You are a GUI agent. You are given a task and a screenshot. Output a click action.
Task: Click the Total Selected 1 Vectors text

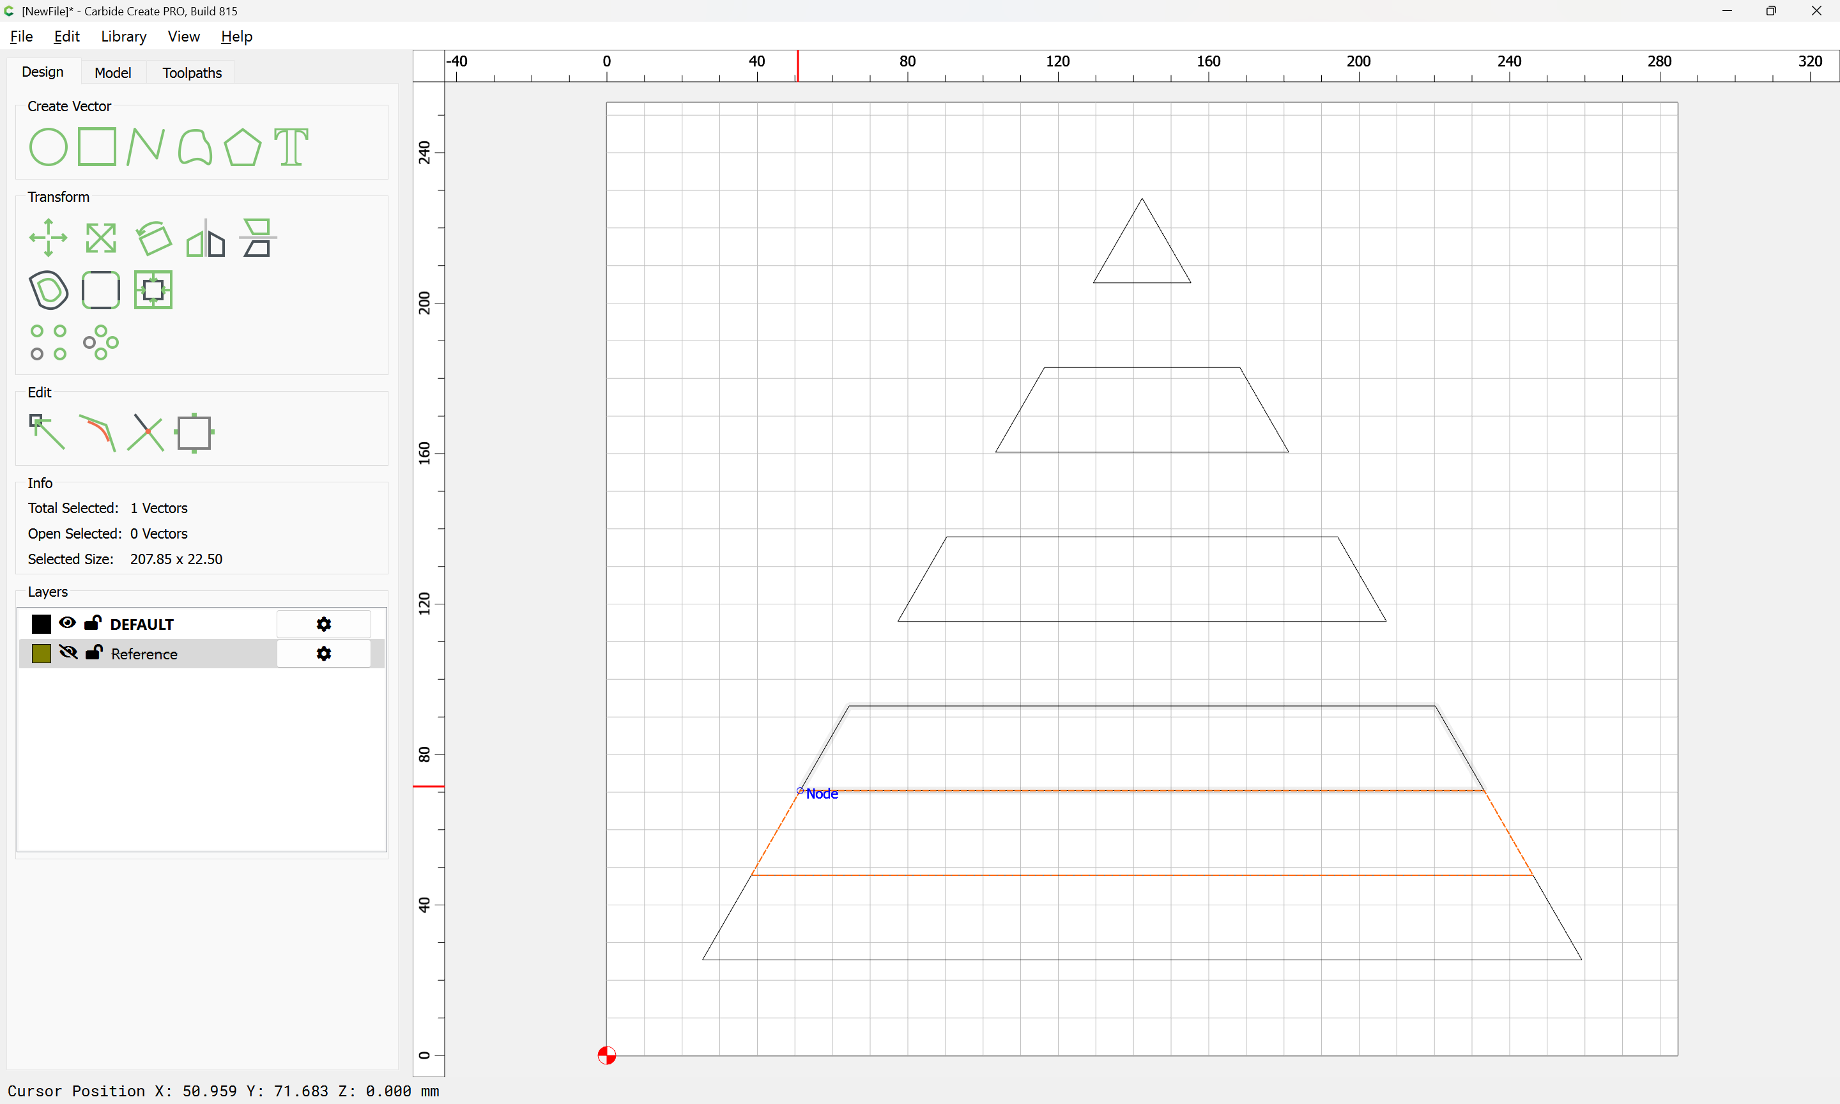pos(108,508)
